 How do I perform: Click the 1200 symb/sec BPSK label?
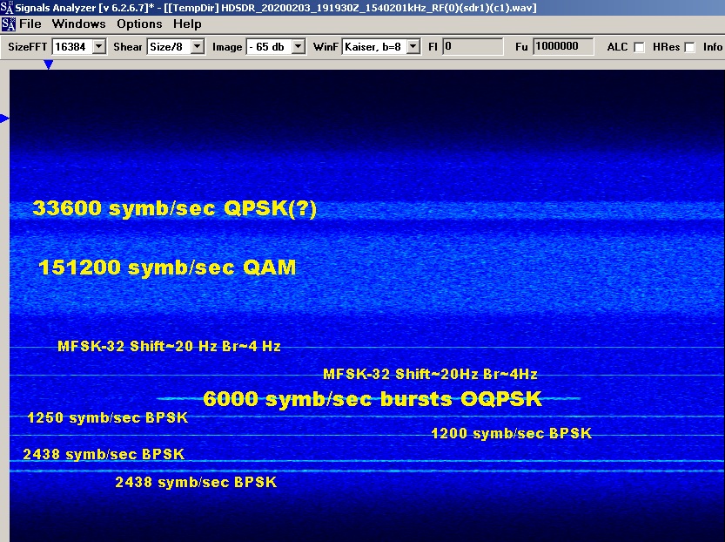(512, 434)
